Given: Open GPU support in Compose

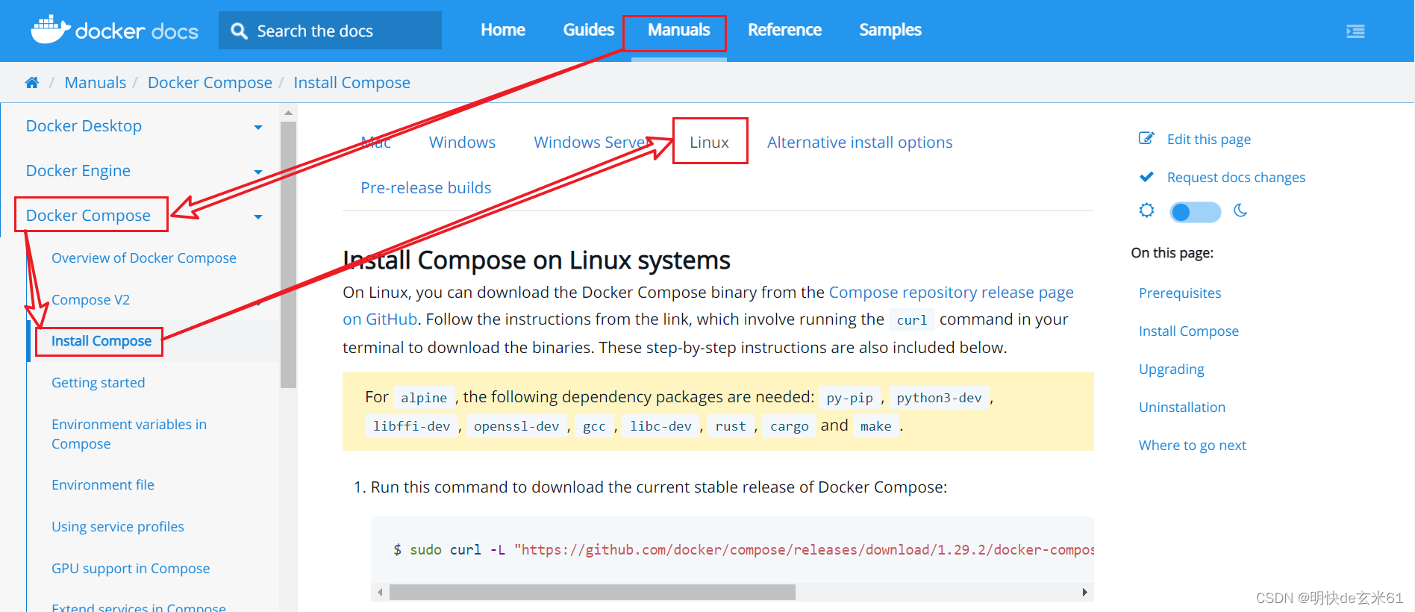Looking at the screenshot, I should [131, 569].
